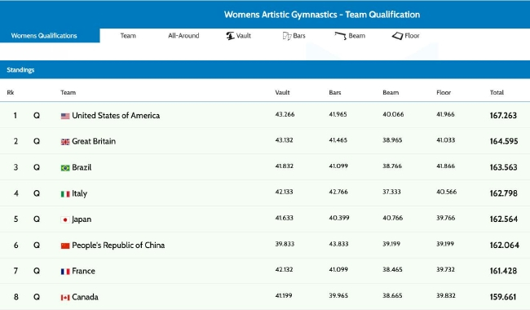Open France team link

tap(83, 271)
